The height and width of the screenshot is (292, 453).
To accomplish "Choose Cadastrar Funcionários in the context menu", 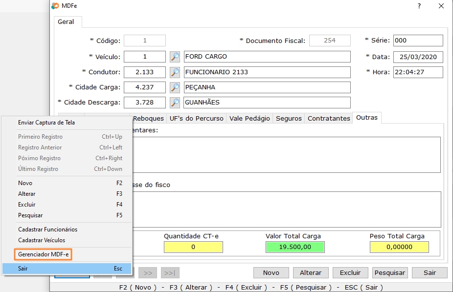I will pos(47,229).
